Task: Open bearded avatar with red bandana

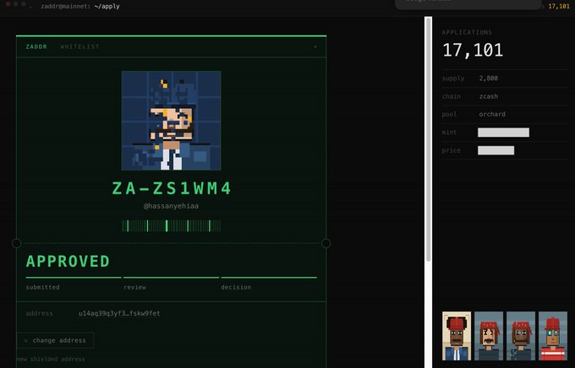Action: (521, 336)
